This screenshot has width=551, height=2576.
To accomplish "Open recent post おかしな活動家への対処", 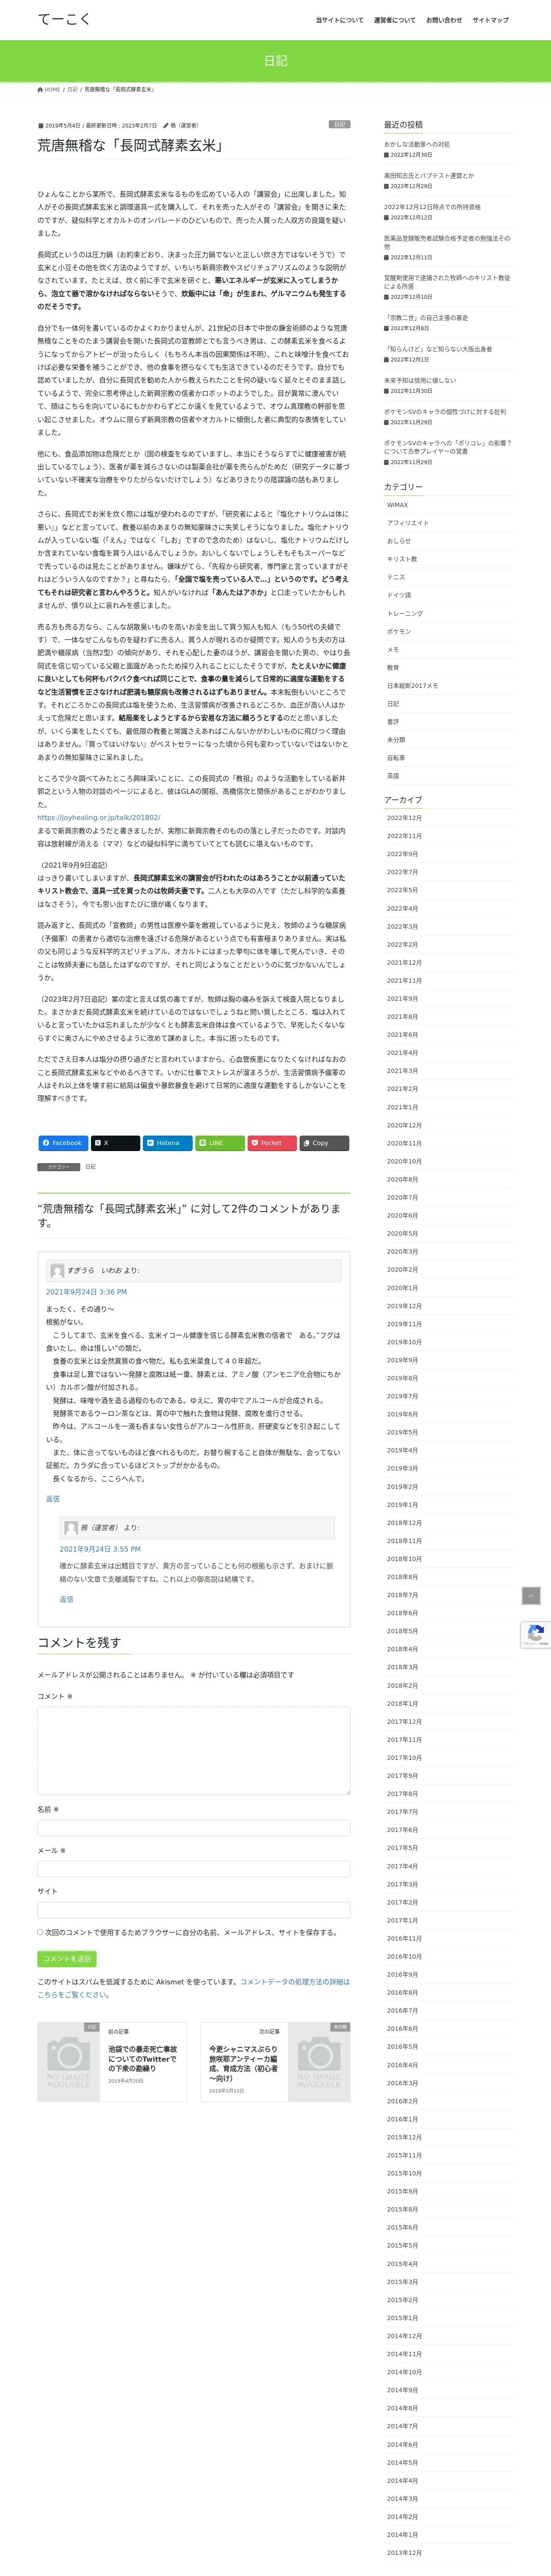I will [417, 144].
